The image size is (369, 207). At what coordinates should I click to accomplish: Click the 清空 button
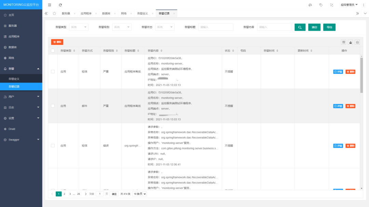(x=314, y=27)
